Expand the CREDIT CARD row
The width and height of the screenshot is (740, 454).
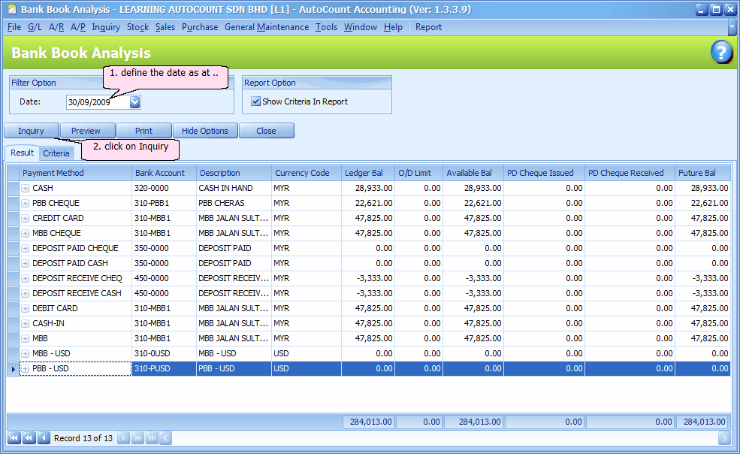click(x=26, y=218)
